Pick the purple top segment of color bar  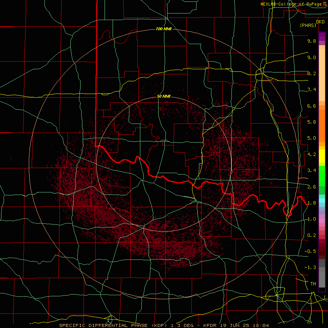[x=322, y=36]
